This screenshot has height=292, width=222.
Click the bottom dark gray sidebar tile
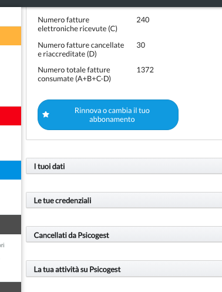11,287
